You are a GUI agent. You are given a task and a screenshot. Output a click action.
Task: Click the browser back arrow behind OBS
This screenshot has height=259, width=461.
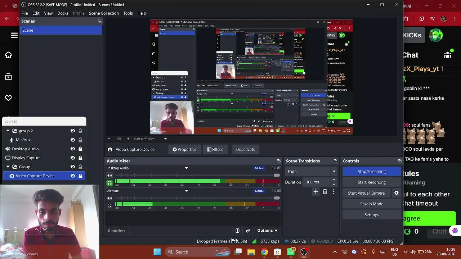[7, 19]
